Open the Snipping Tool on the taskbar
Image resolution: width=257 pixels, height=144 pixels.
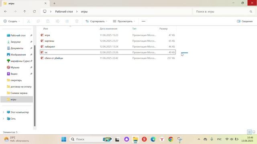(x=179, y=139)
